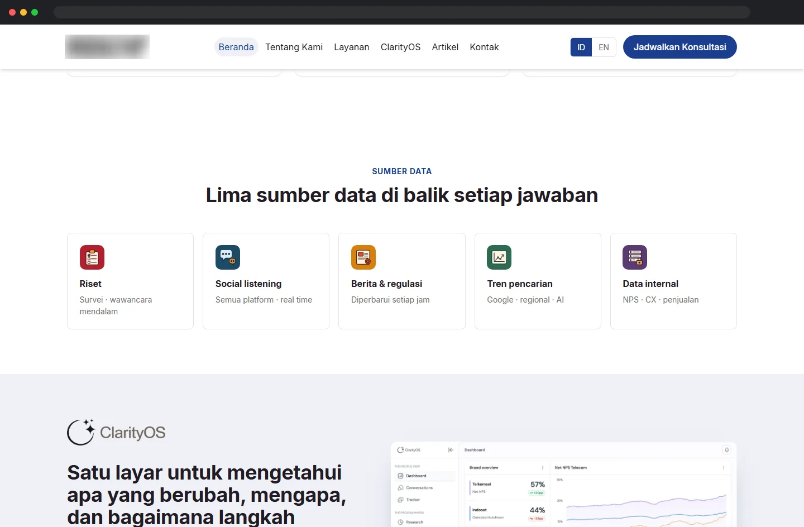Click the green Tren pencarian chart icon

coord(499,257)
